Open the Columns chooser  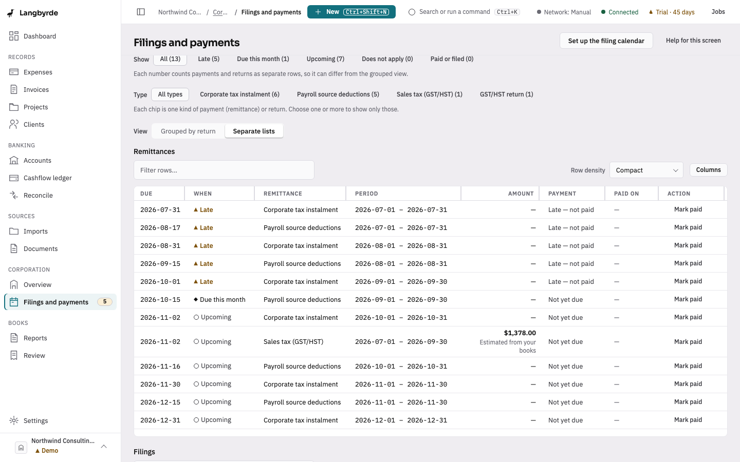tap(708, 170)
